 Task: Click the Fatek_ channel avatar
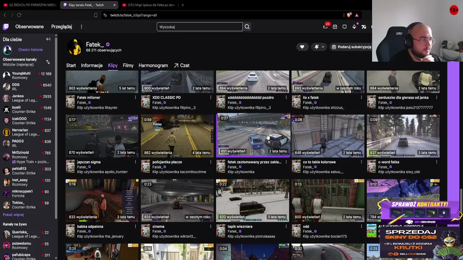click(x=75, y=47)
